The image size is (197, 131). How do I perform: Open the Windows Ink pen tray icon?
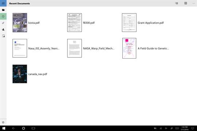click(x=171, y=128)
